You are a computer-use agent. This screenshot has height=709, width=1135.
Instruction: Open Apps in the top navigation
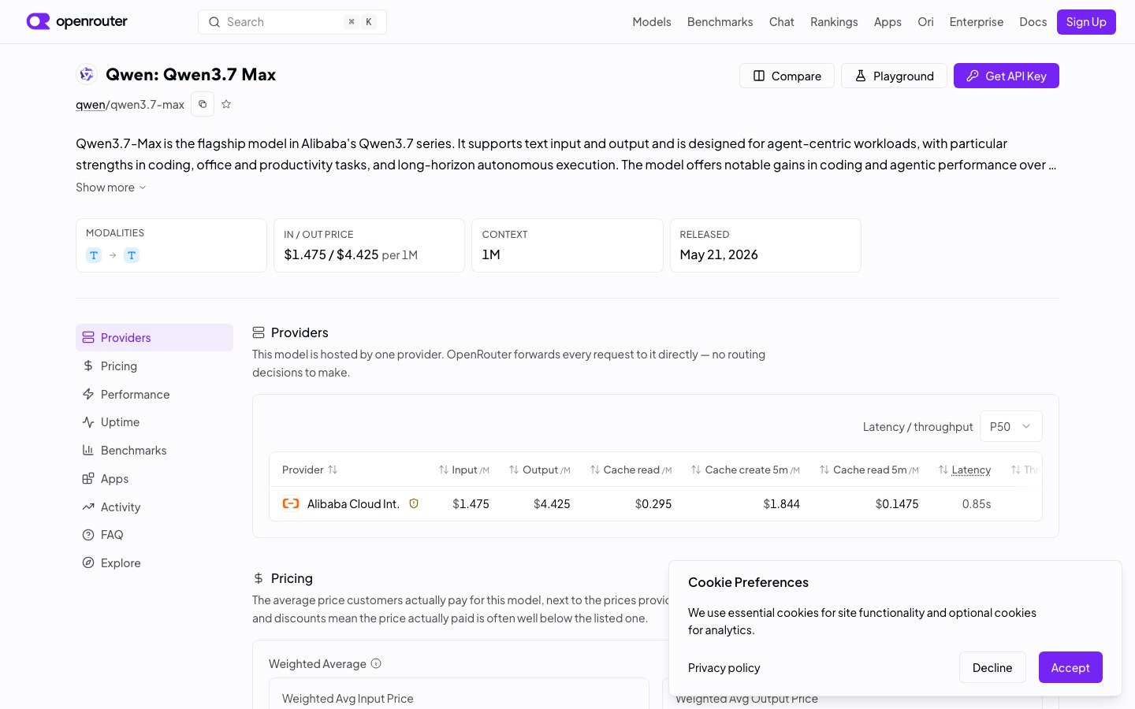pos(888,22)
